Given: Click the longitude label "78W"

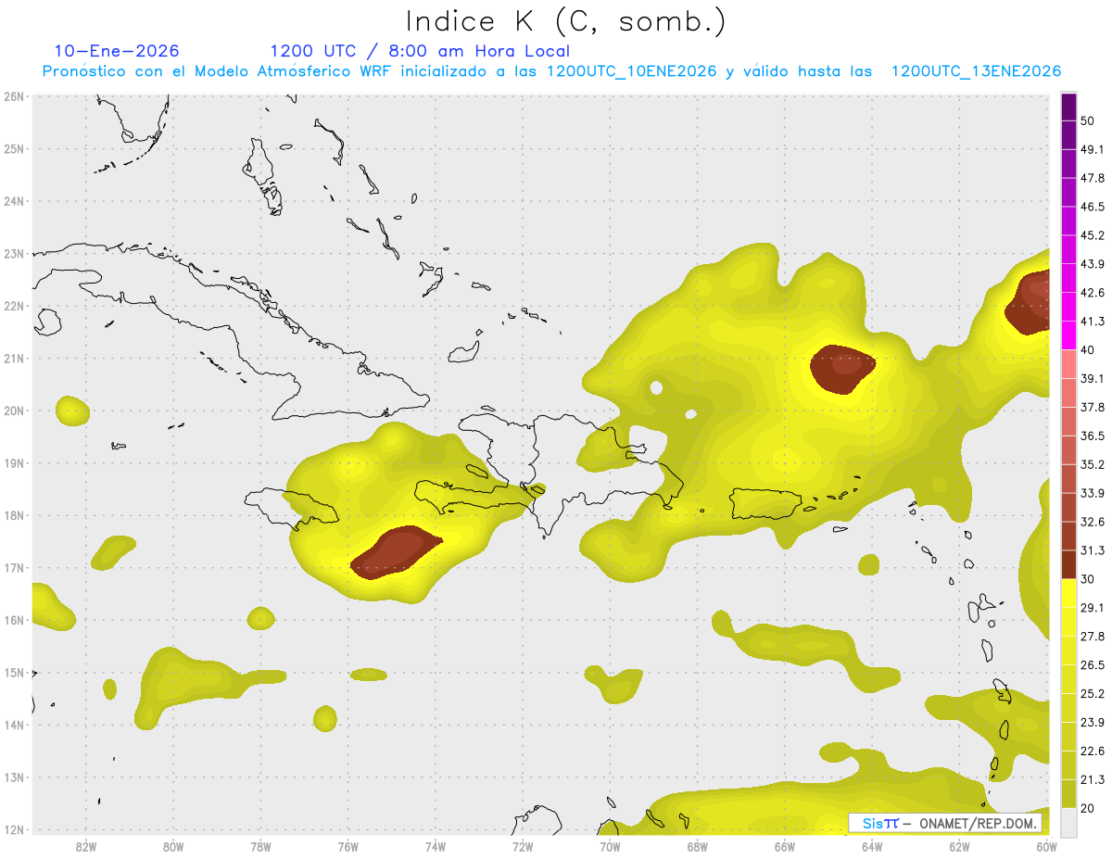Looking at the screenshot, I should pos(260,846).
